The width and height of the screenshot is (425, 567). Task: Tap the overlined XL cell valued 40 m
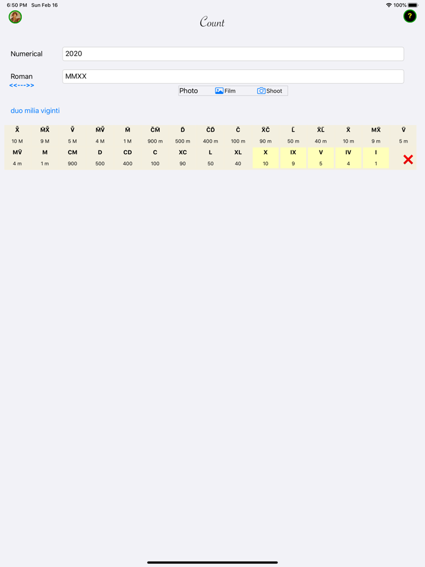(321, 135)
